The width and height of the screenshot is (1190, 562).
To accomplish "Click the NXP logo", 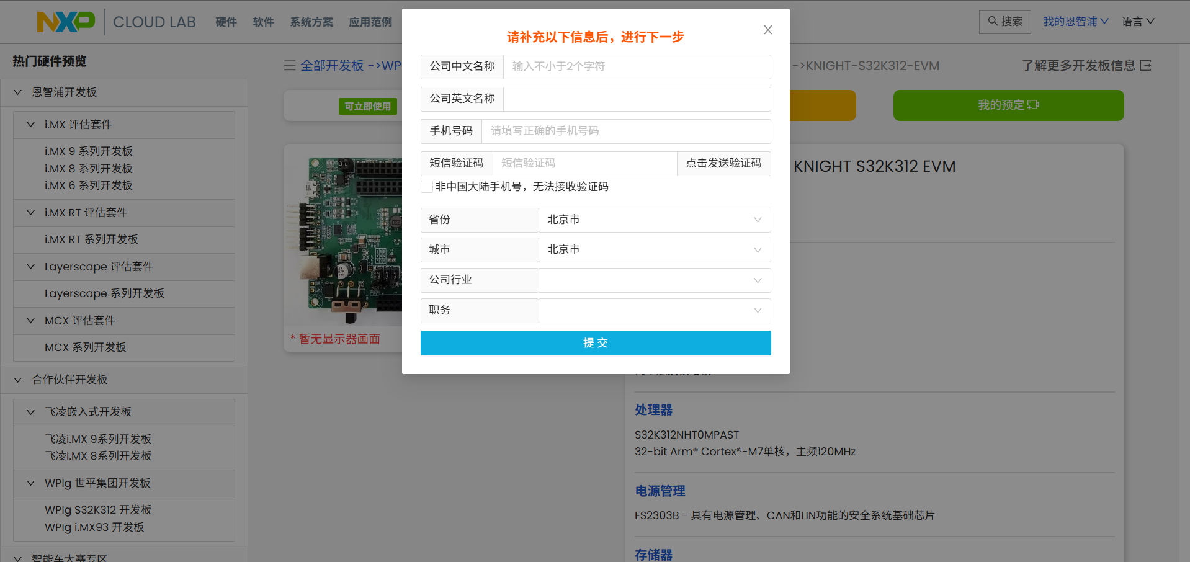I will click(66, 22).
